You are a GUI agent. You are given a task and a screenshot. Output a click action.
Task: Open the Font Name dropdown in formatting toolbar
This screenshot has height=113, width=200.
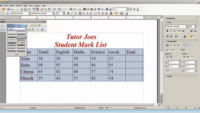53,13
